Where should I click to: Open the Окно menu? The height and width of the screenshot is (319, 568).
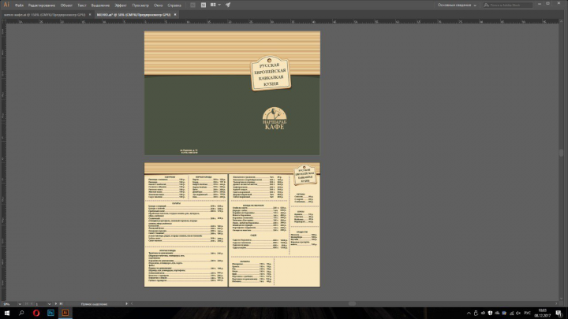[158, 6]
